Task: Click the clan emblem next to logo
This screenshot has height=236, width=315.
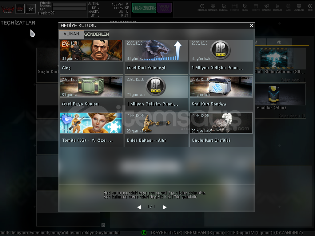Action: [20, 9]
